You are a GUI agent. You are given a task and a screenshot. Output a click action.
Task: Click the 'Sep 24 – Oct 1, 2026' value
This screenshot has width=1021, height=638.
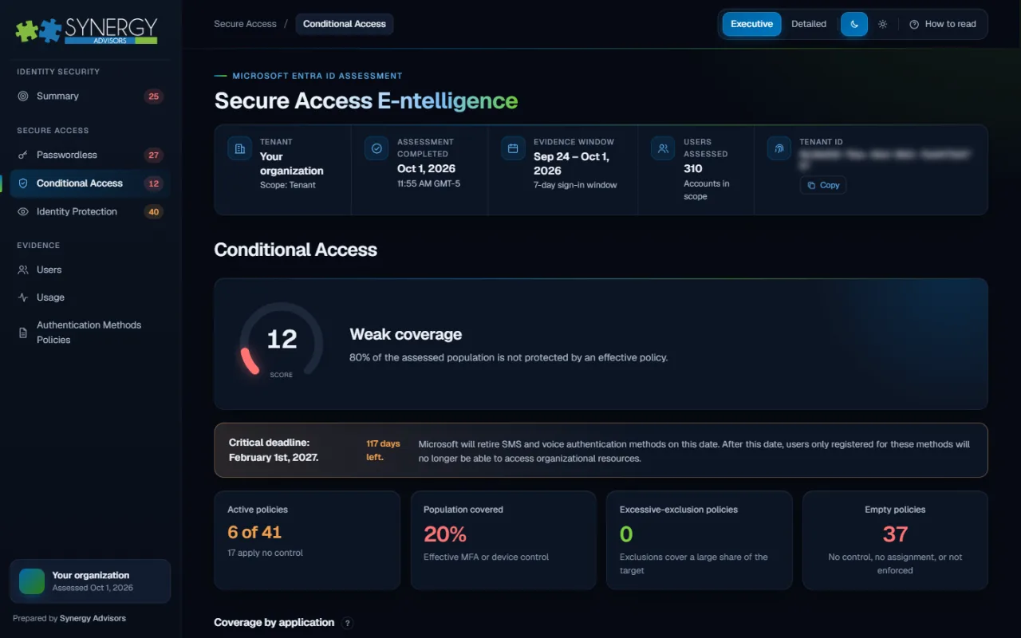(x=571, y=163)
